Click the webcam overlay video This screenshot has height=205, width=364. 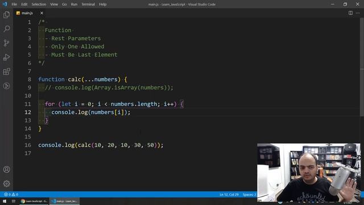tap(309, 172)
